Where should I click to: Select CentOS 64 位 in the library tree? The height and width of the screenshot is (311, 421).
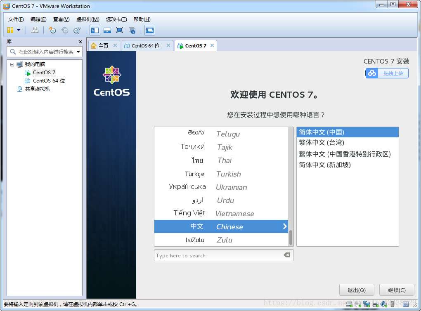pos(49,81)
